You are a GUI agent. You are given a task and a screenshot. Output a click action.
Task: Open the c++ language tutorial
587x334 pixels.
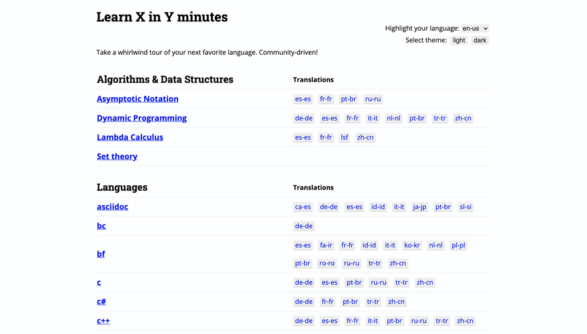coord(103,321)
